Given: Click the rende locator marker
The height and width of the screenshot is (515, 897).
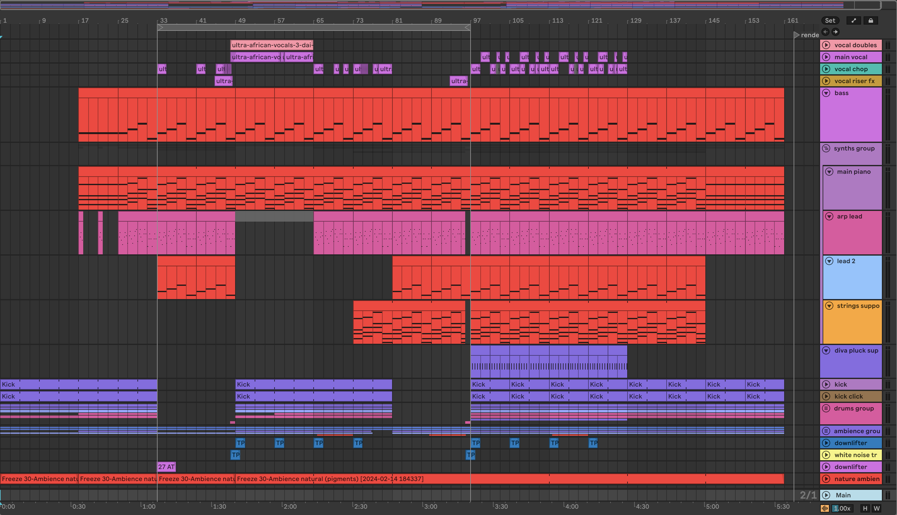Looking at the screenshot, I should tap(796, 35).
